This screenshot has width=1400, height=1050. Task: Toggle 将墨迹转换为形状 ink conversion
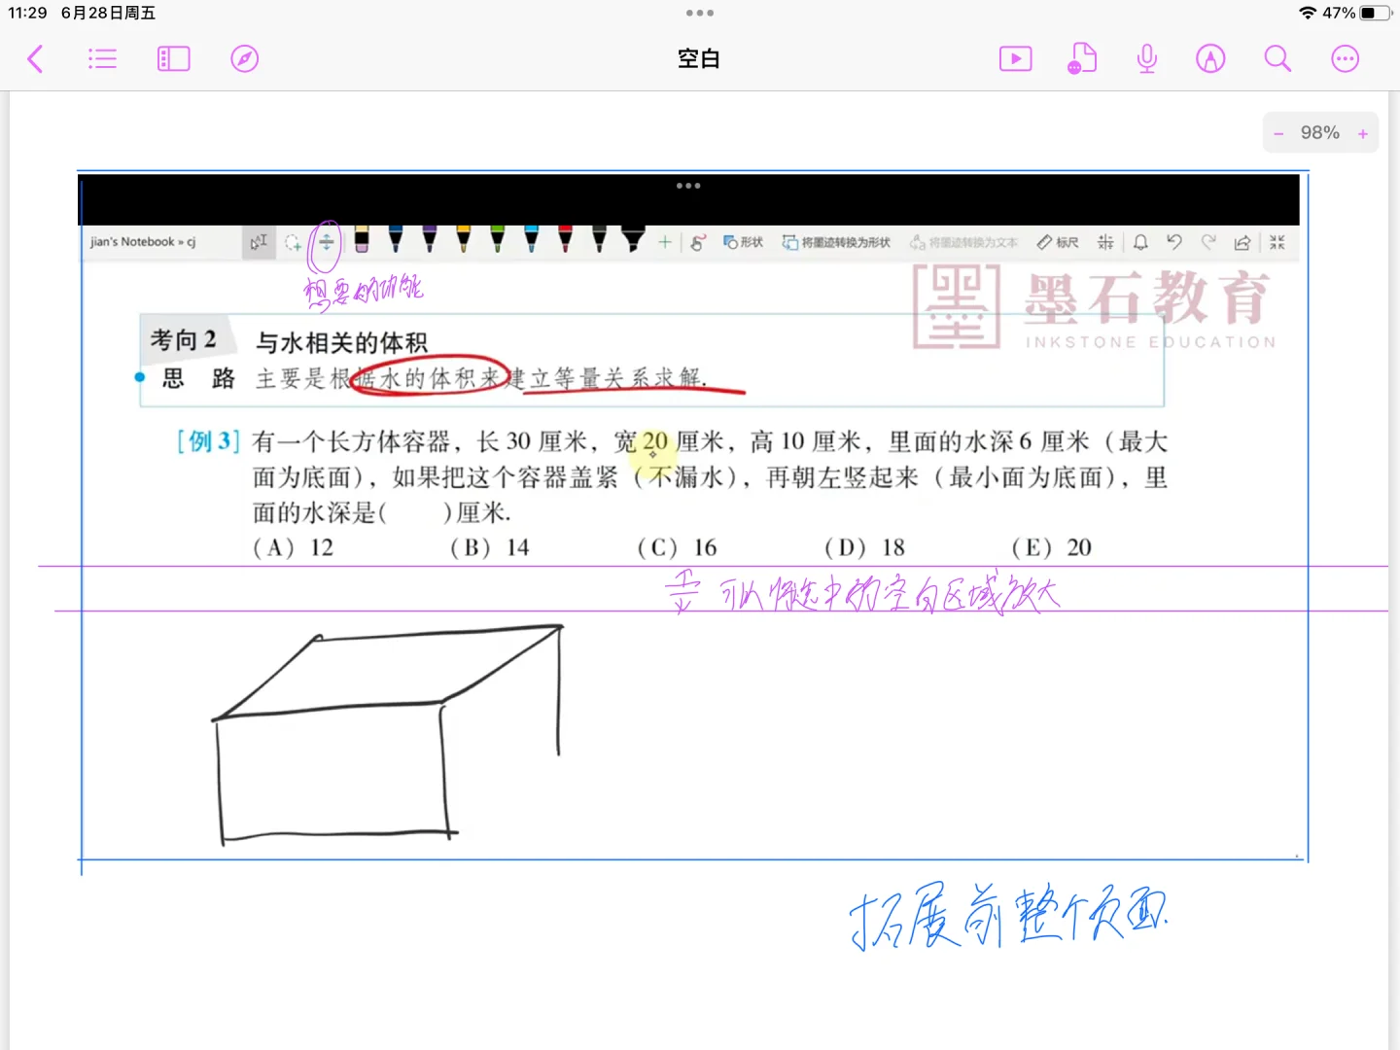(836, 242)
